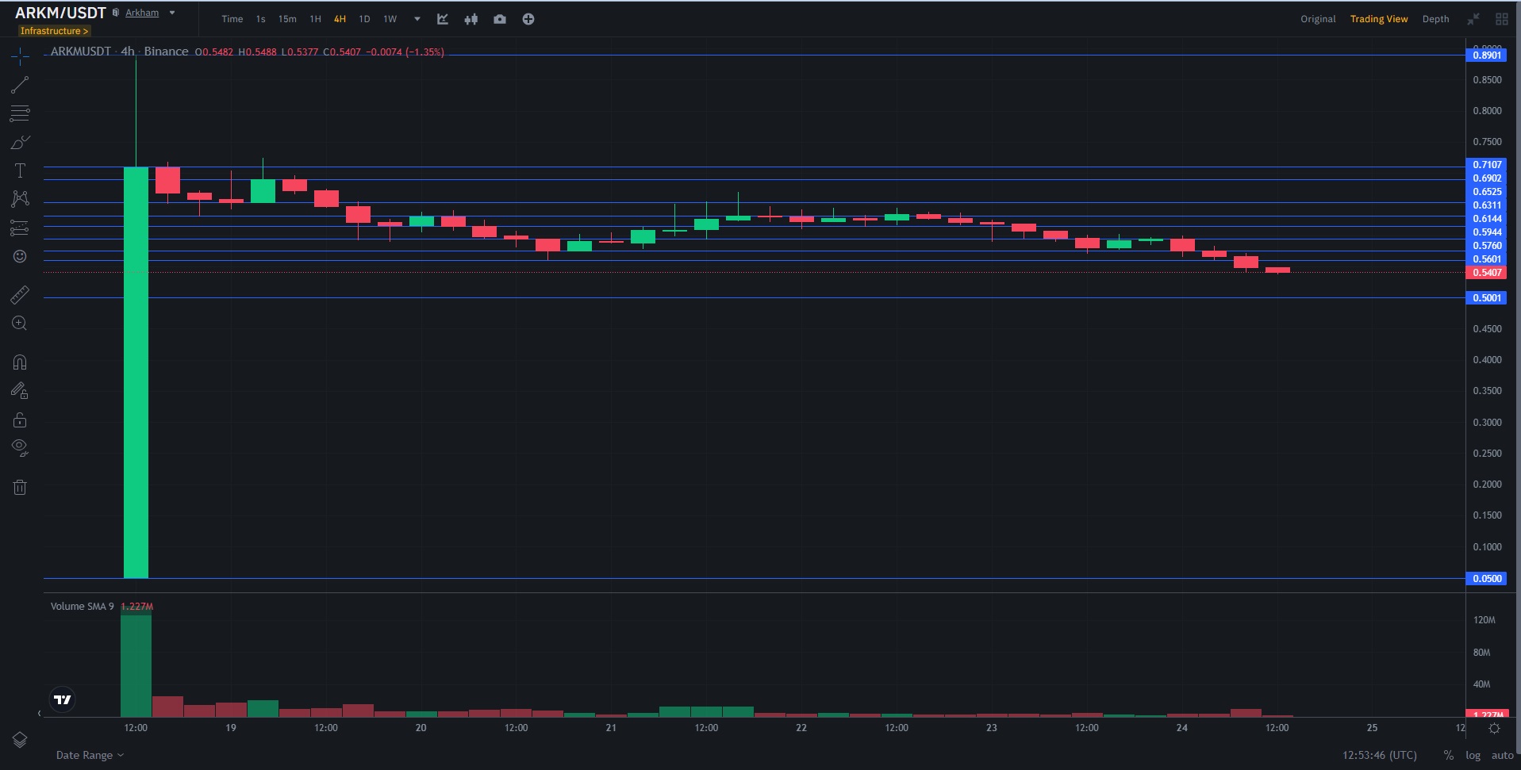Open the Arkham project link
1521x770 pixels.
click(142, 13)
